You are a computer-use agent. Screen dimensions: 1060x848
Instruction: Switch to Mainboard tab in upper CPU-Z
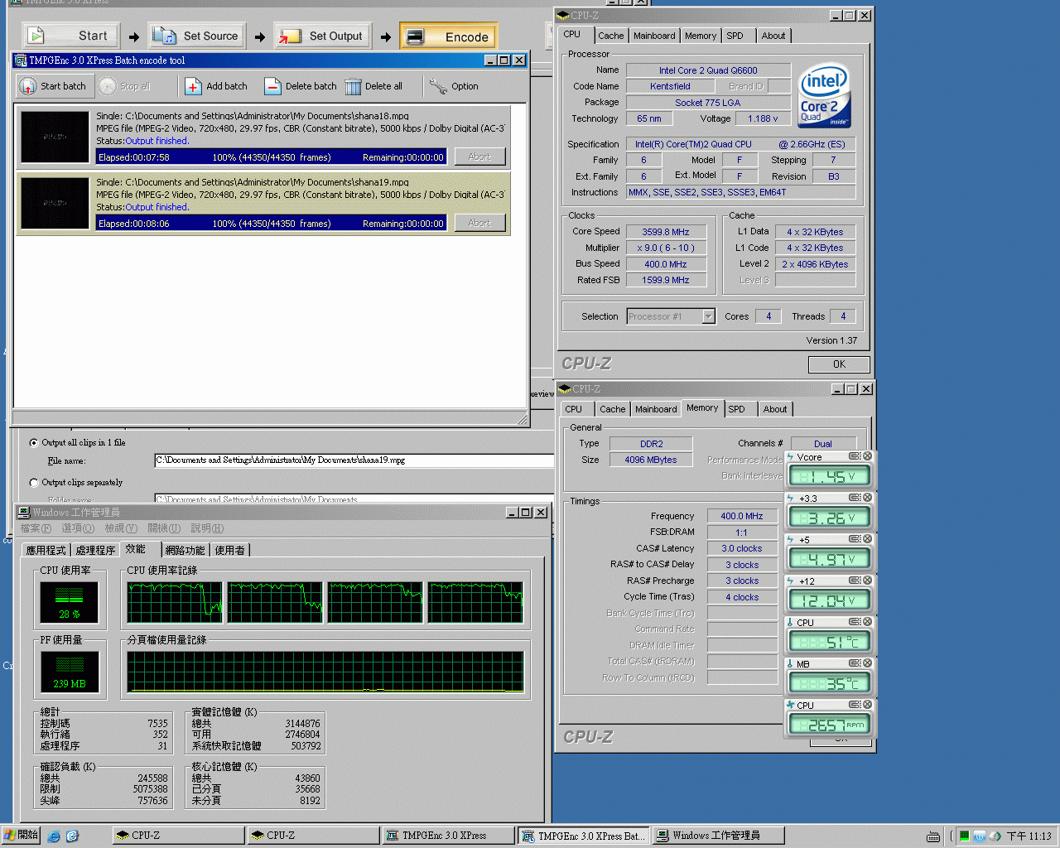(654, 36)
